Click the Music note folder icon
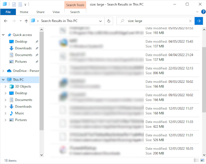The height and width of the screenshot is (164, 206). pyautogui.click(x=11, y=113)
